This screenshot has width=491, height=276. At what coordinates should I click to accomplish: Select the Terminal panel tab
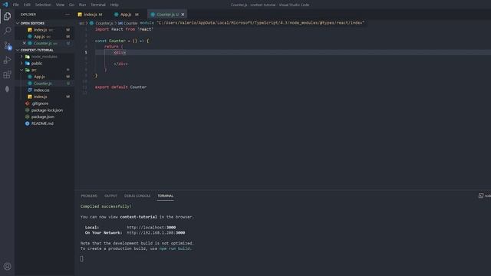166,196
